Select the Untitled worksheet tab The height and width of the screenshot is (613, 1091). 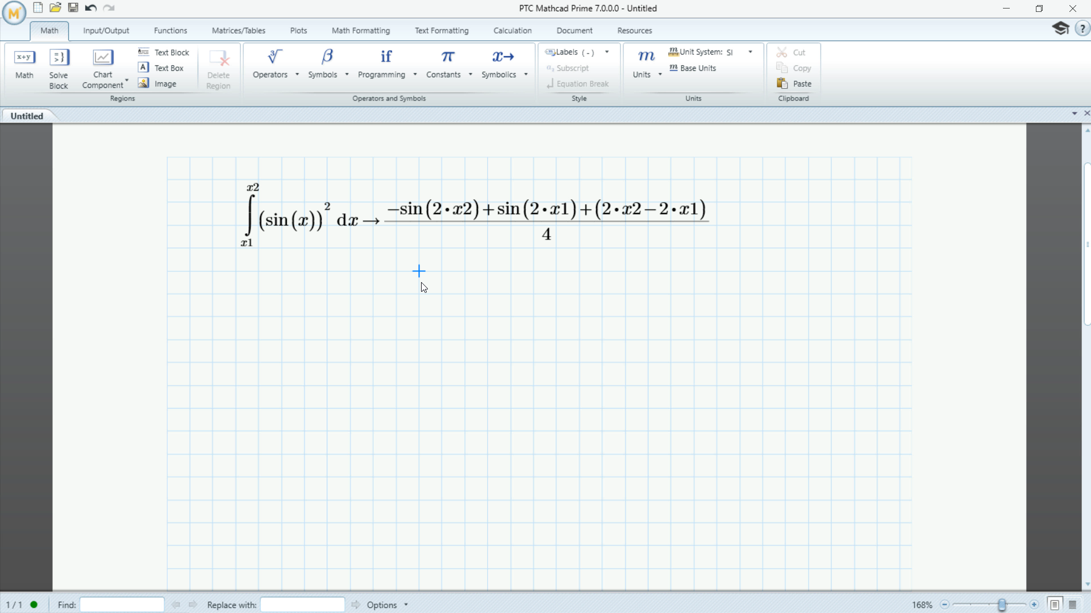(27, 116)
